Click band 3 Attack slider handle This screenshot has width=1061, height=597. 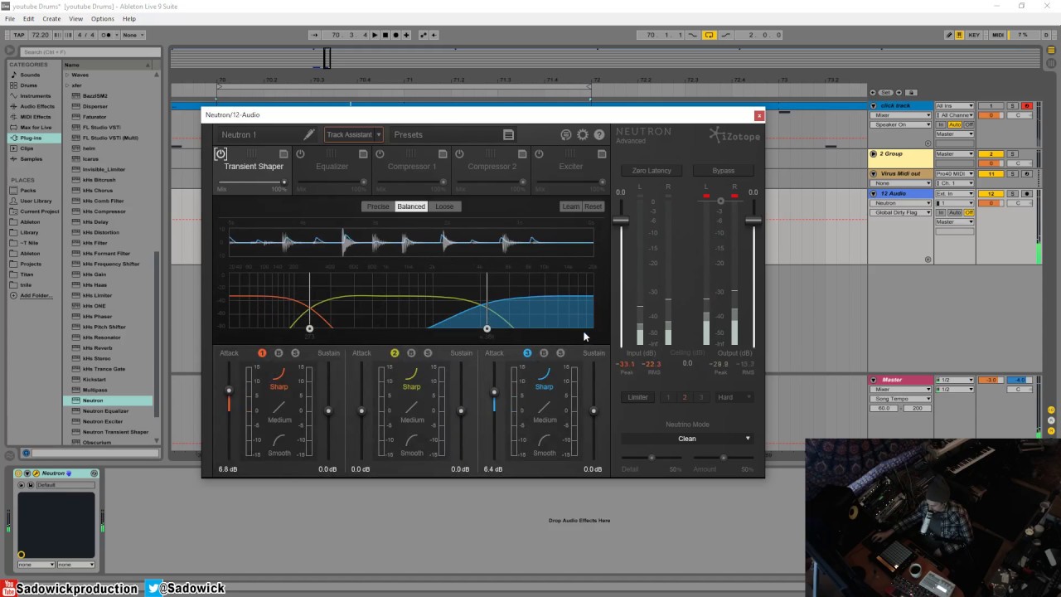[x=494, y=392]
